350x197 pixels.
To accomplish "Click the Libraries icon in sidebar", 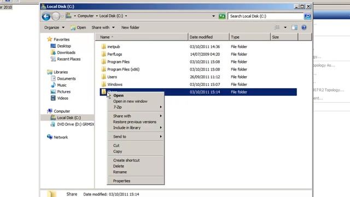I will (50, 72).
